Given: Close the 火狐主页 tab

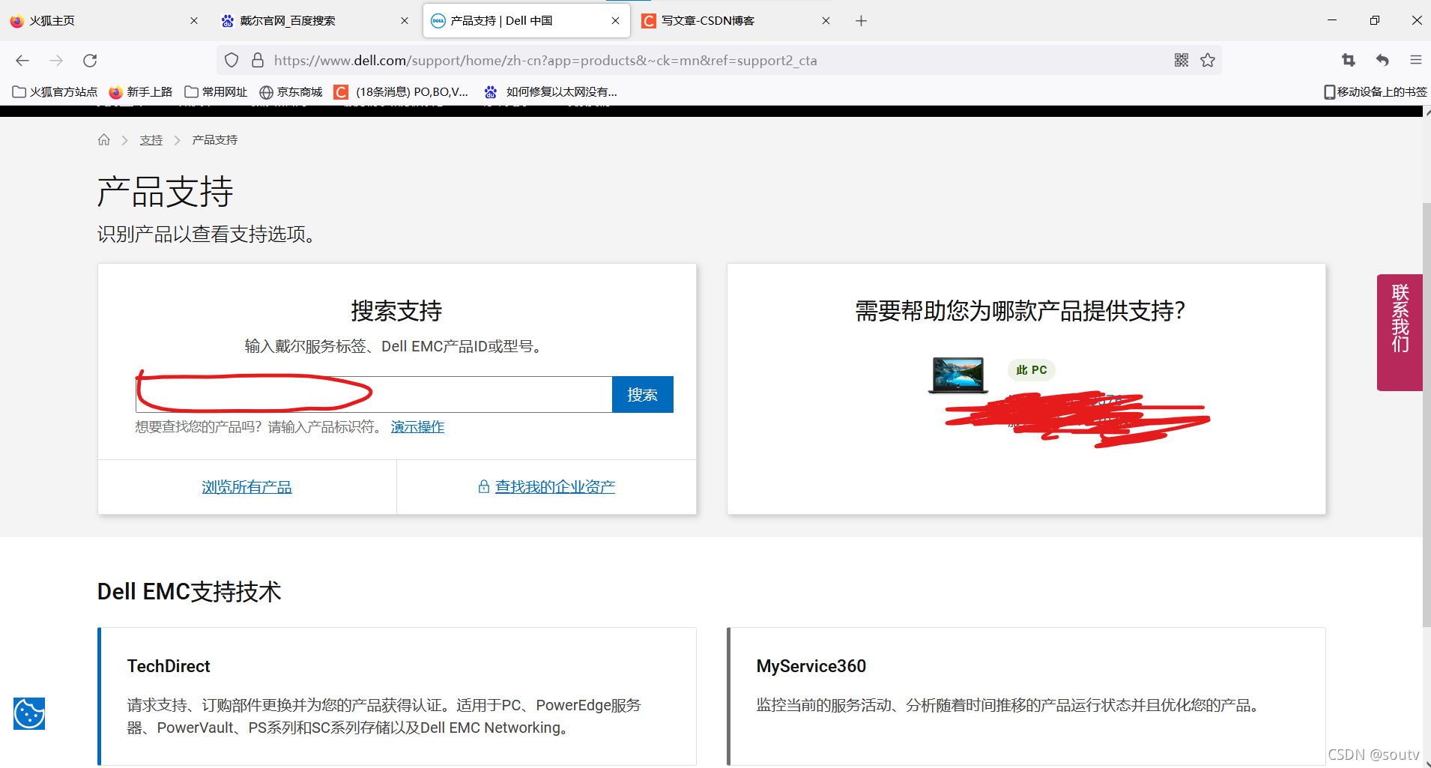Looking at the screenshot, I should (x=194, y=21).
